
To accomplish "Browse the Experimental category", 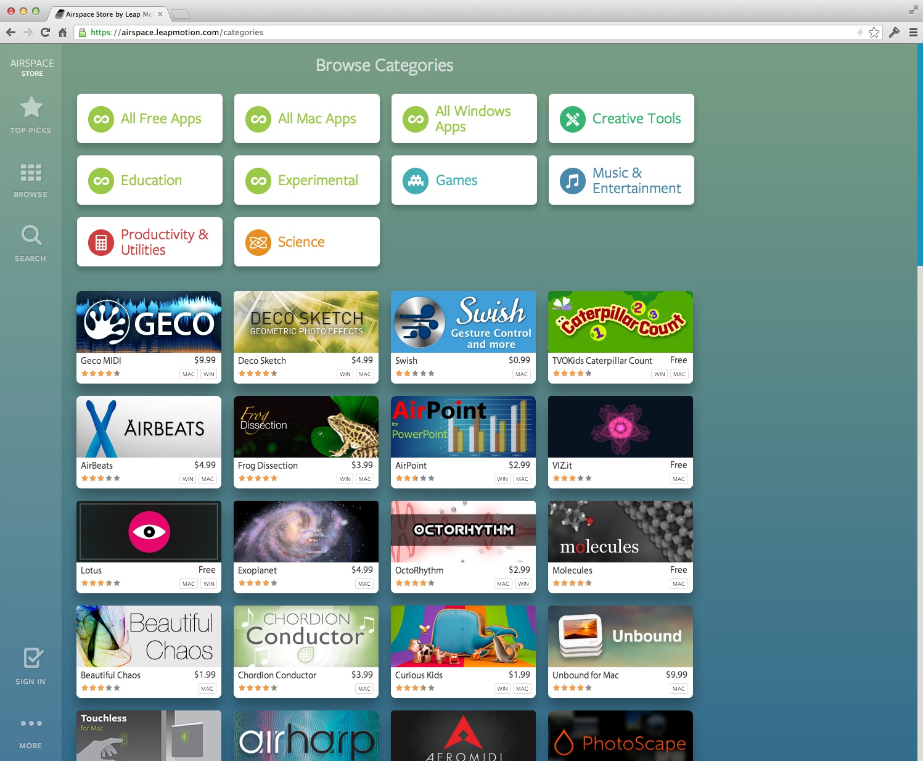I will (307, 180).
